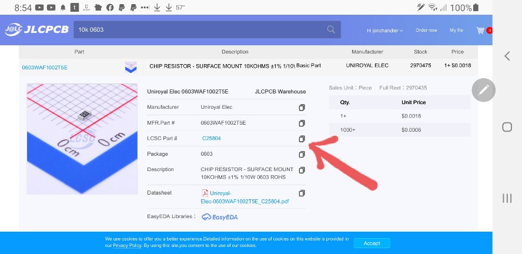The width and height of the screenshot is (522, 254).
Task: Click the Basic Part label
Action: tap(309, 66)
